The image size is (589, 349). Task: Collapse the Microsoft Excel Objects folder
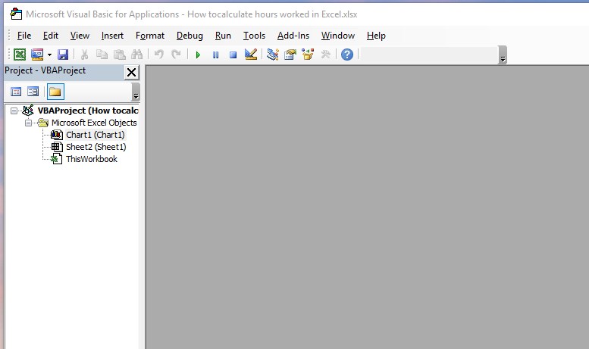pyautogui.click(x=28, y=123)
